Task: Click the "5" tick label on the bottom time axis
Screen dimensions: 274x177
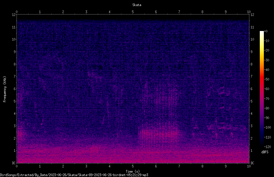Action: [133, 166]
